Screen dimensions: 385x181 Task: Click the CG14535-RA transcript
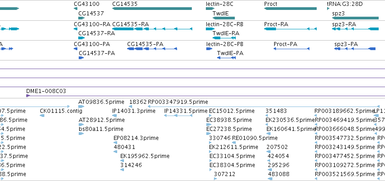tap(152, 29)
